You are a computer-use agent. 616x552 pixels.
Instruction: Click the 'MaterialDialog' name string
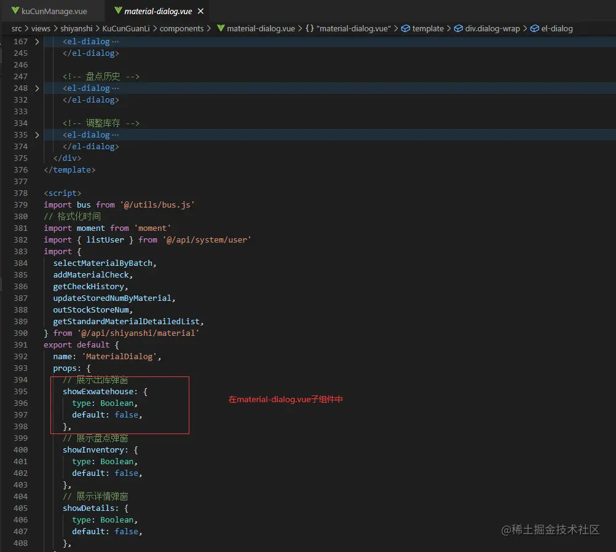119,357
